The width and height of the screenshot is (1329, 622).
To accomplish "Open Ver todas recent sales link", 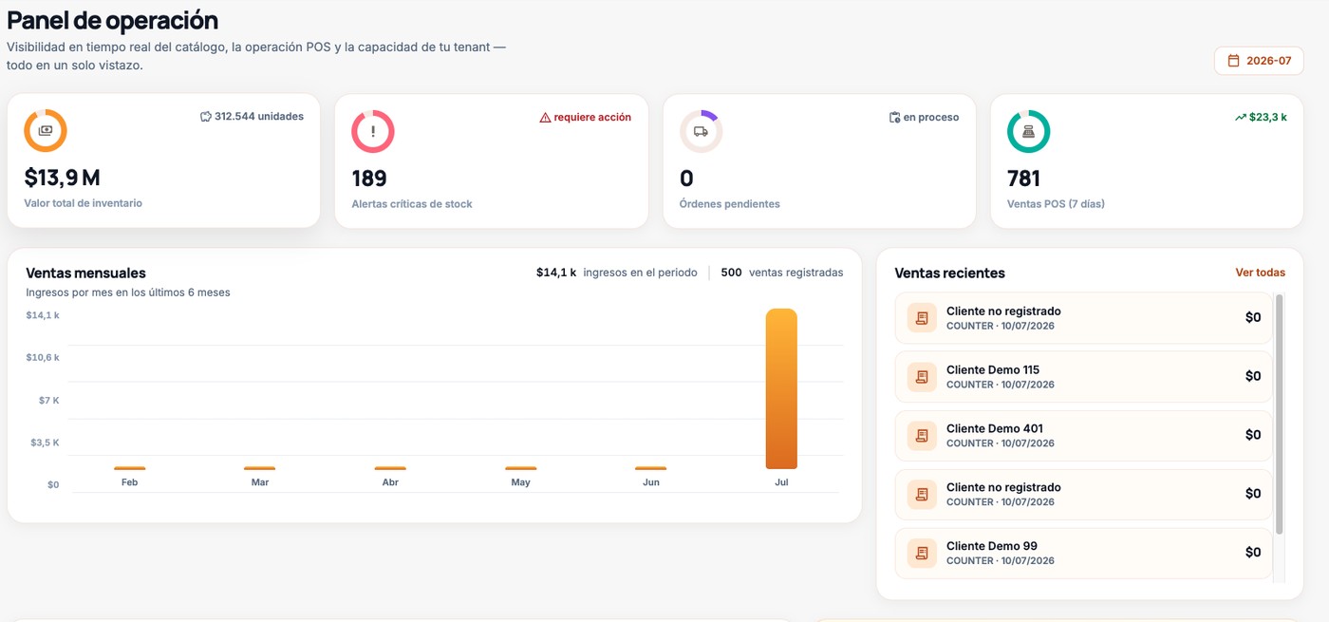I will [x=1260, y=273].
